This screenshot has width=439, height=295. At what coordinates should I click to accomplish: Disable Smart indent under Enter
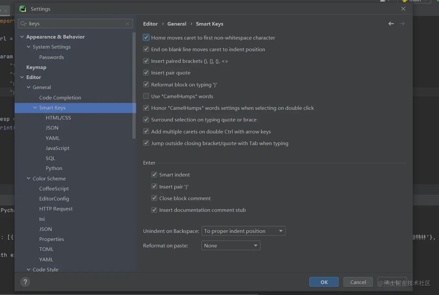[154, 175]
